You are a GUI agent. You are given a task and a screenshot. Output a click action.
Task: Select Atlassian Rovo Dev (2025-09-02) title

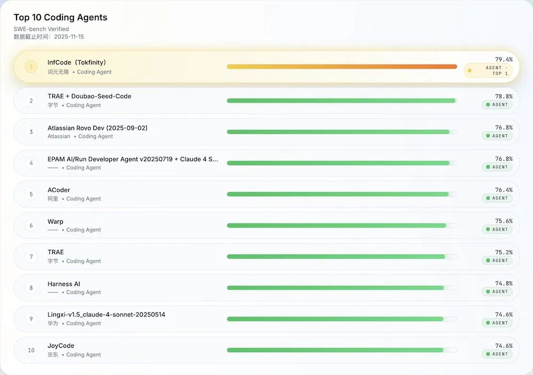pos(98,128)
